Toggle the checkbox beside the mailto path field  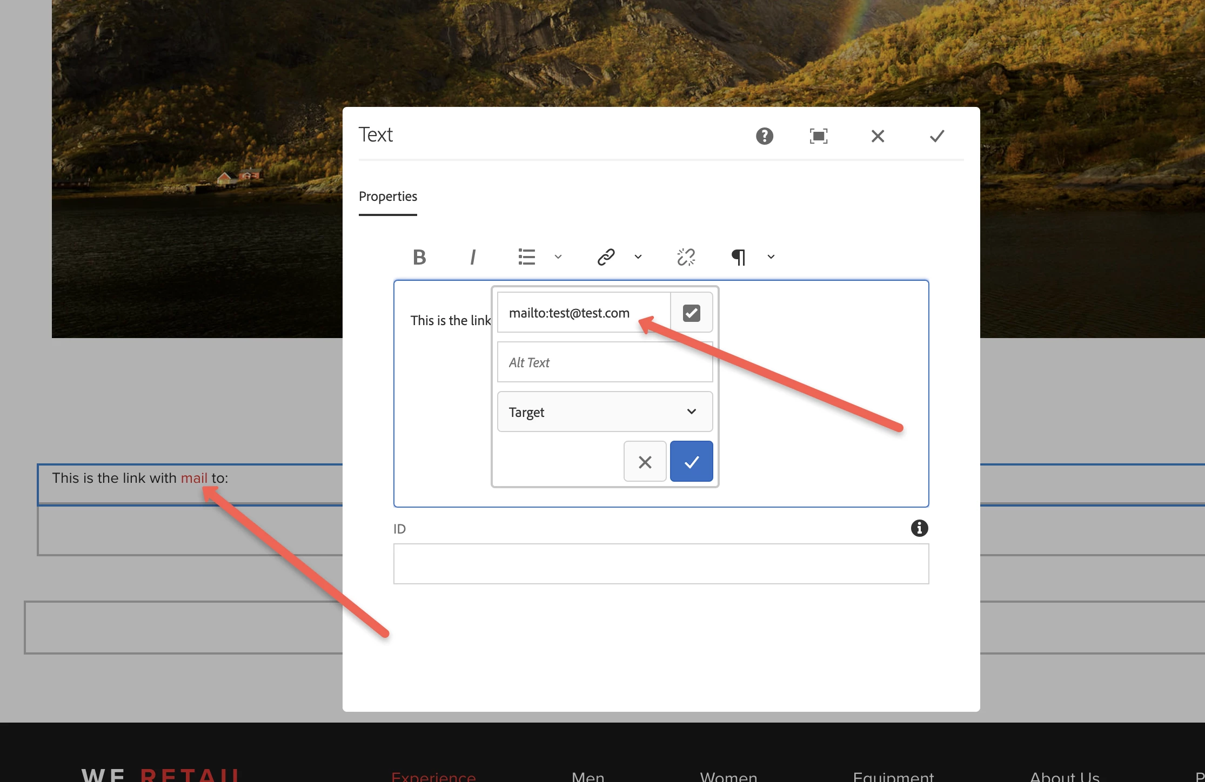pos(691,313)
